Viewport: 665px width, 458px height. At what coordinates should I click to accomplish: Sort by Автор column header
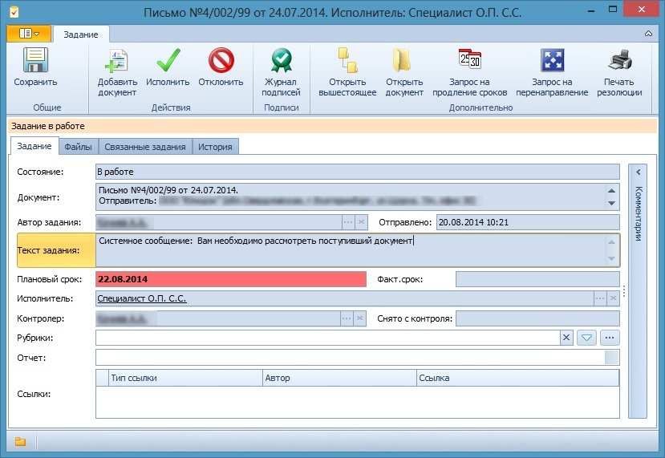[x=339, y=378]
